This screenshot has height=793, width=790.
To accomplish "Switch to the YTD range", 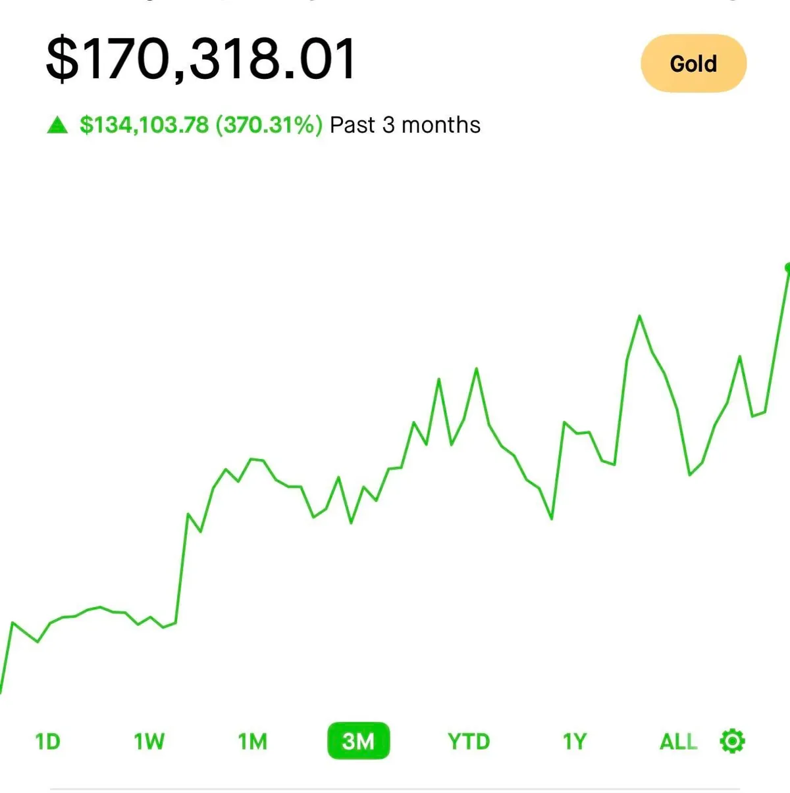I will click(x=469, y=742).
